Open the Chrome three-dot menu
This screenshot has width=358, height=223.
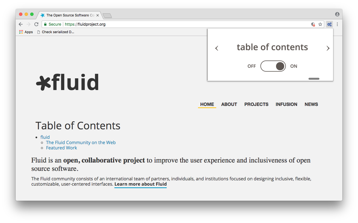point(337,24)
